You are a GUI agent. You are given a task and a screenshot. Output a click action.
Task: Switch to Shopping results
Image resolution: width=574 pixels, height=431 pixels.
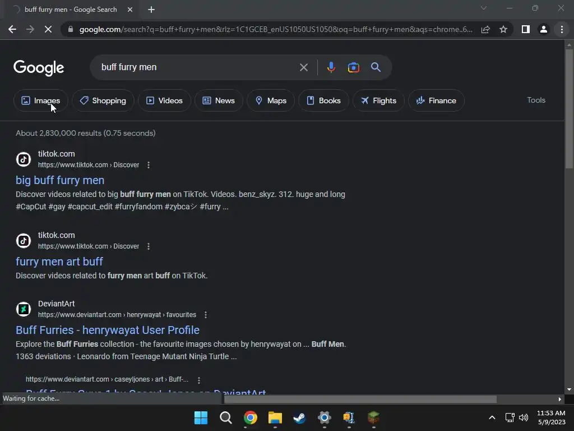pyautogui.click(x=103, y=100)
